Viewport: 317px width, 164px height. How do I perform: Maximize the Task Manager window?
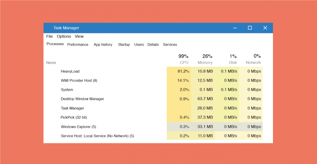pos(250,28)
